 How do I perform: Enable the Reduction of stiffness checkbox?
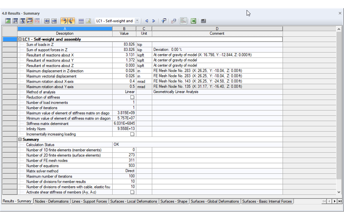pos(132,97)
